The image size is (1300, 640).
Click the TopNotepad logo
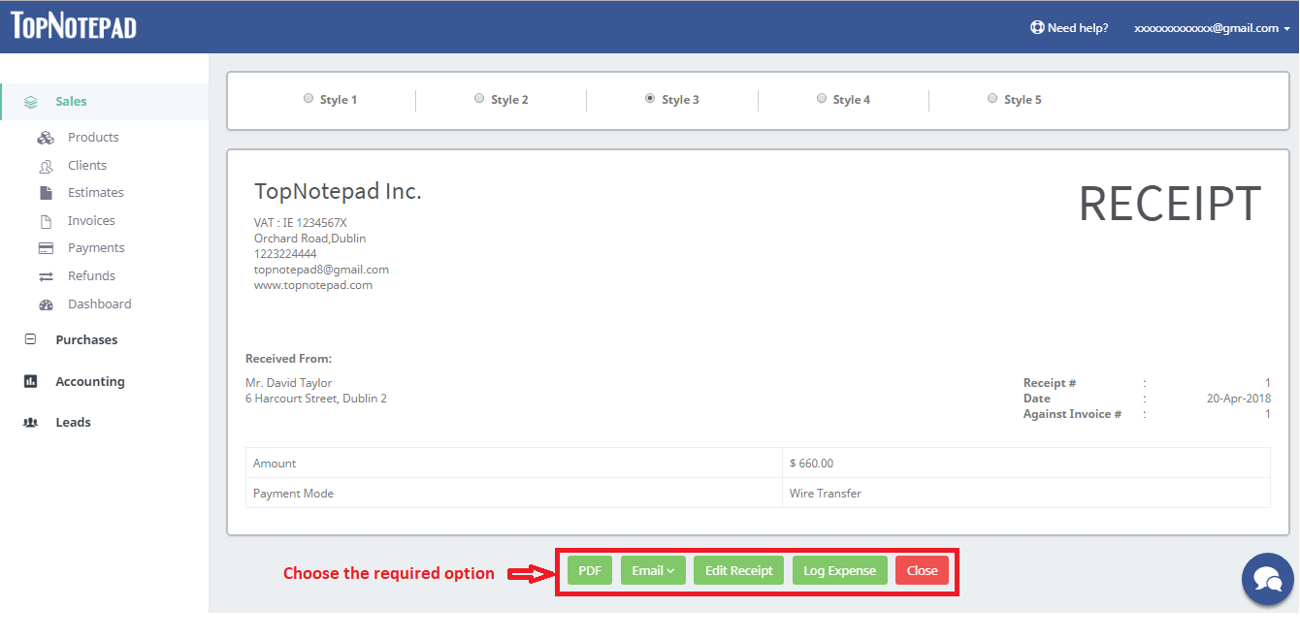74,26
